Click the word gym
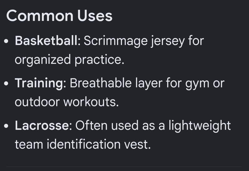249x171 pixels. [x=197, y=84]
